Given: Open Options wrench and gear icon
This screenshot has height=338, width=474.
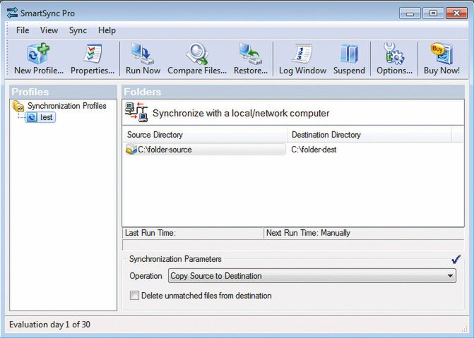Looking at the screenshot, I should tap(394, 54).
